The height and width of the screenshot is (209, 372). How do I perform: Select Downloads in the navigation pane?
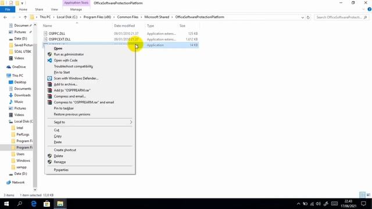pos(22,95)
